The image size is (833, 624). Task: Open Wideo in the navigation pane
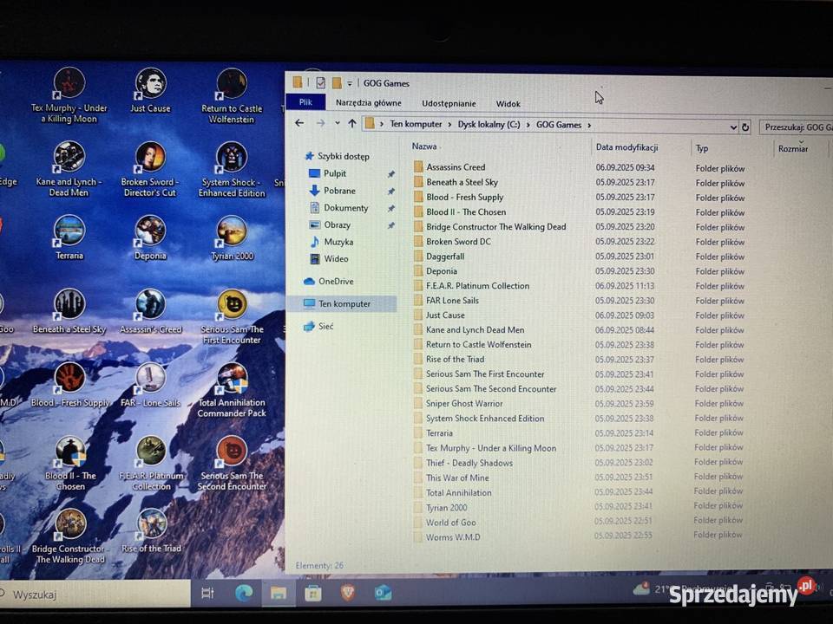[x=336, y=259]
